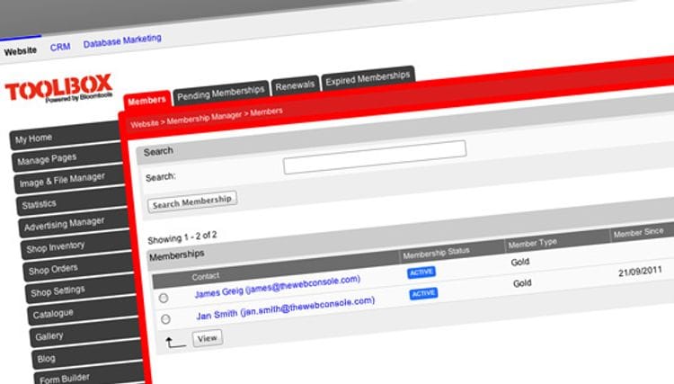Open Database Marketing in top navigation
674x384 pixels.
pyautogui.click(x=122, y=40)
